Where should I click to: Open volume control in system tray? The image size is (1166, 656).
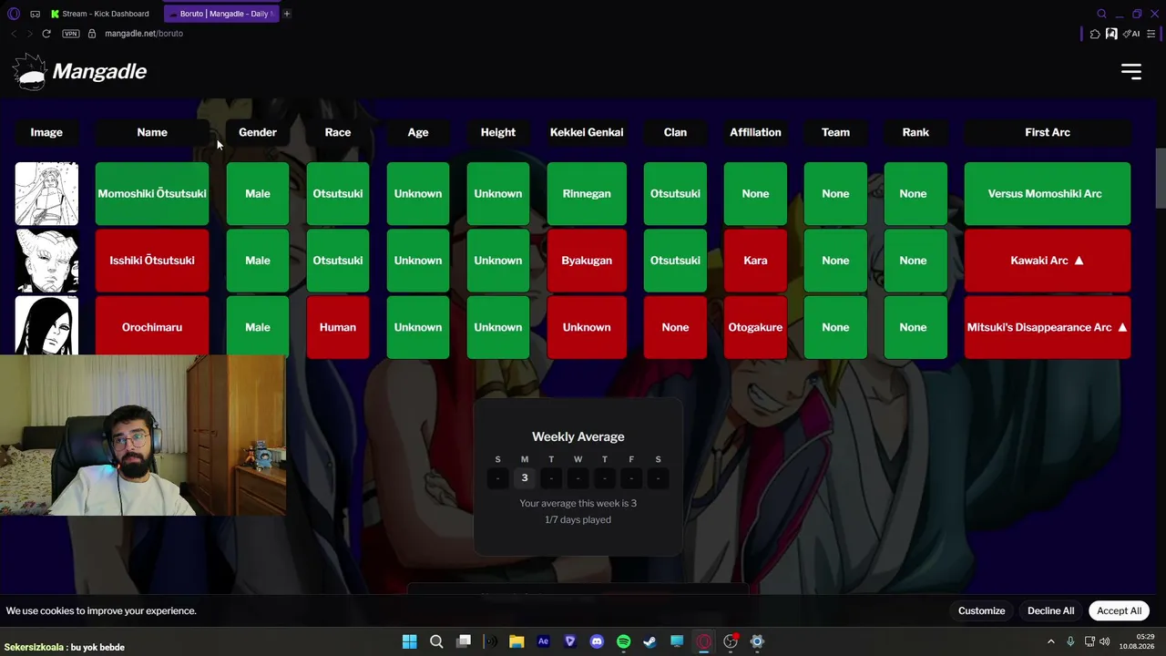tap(1104, 641)
